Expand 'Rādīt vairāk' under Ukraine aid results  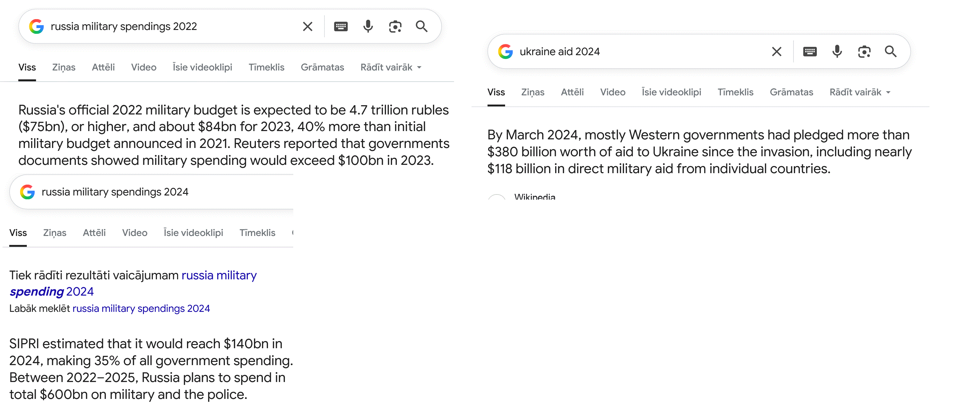[860, 92]
